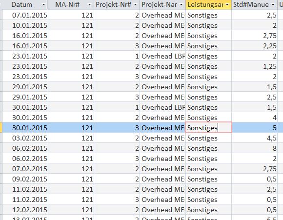
Task: Select the date cell 03.02.2015
Action: (x=25, y=138)
